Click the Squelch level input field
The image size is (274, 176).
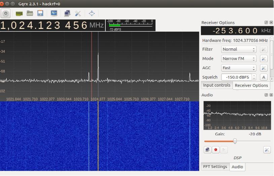(236, 77)
